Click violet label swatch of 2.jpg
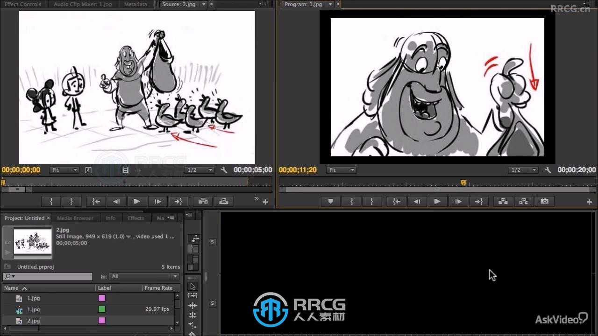598x336 pixels. 102,321
